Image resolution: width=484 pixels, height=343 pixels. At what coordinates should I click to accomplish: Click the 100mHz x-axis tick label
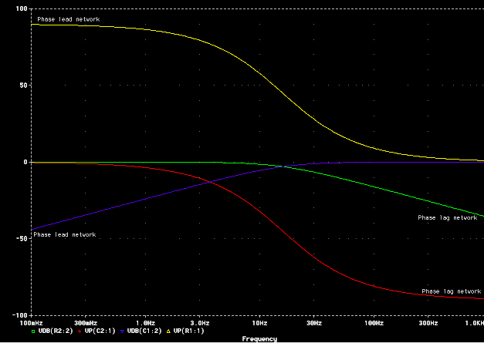[x=32, y=322]
